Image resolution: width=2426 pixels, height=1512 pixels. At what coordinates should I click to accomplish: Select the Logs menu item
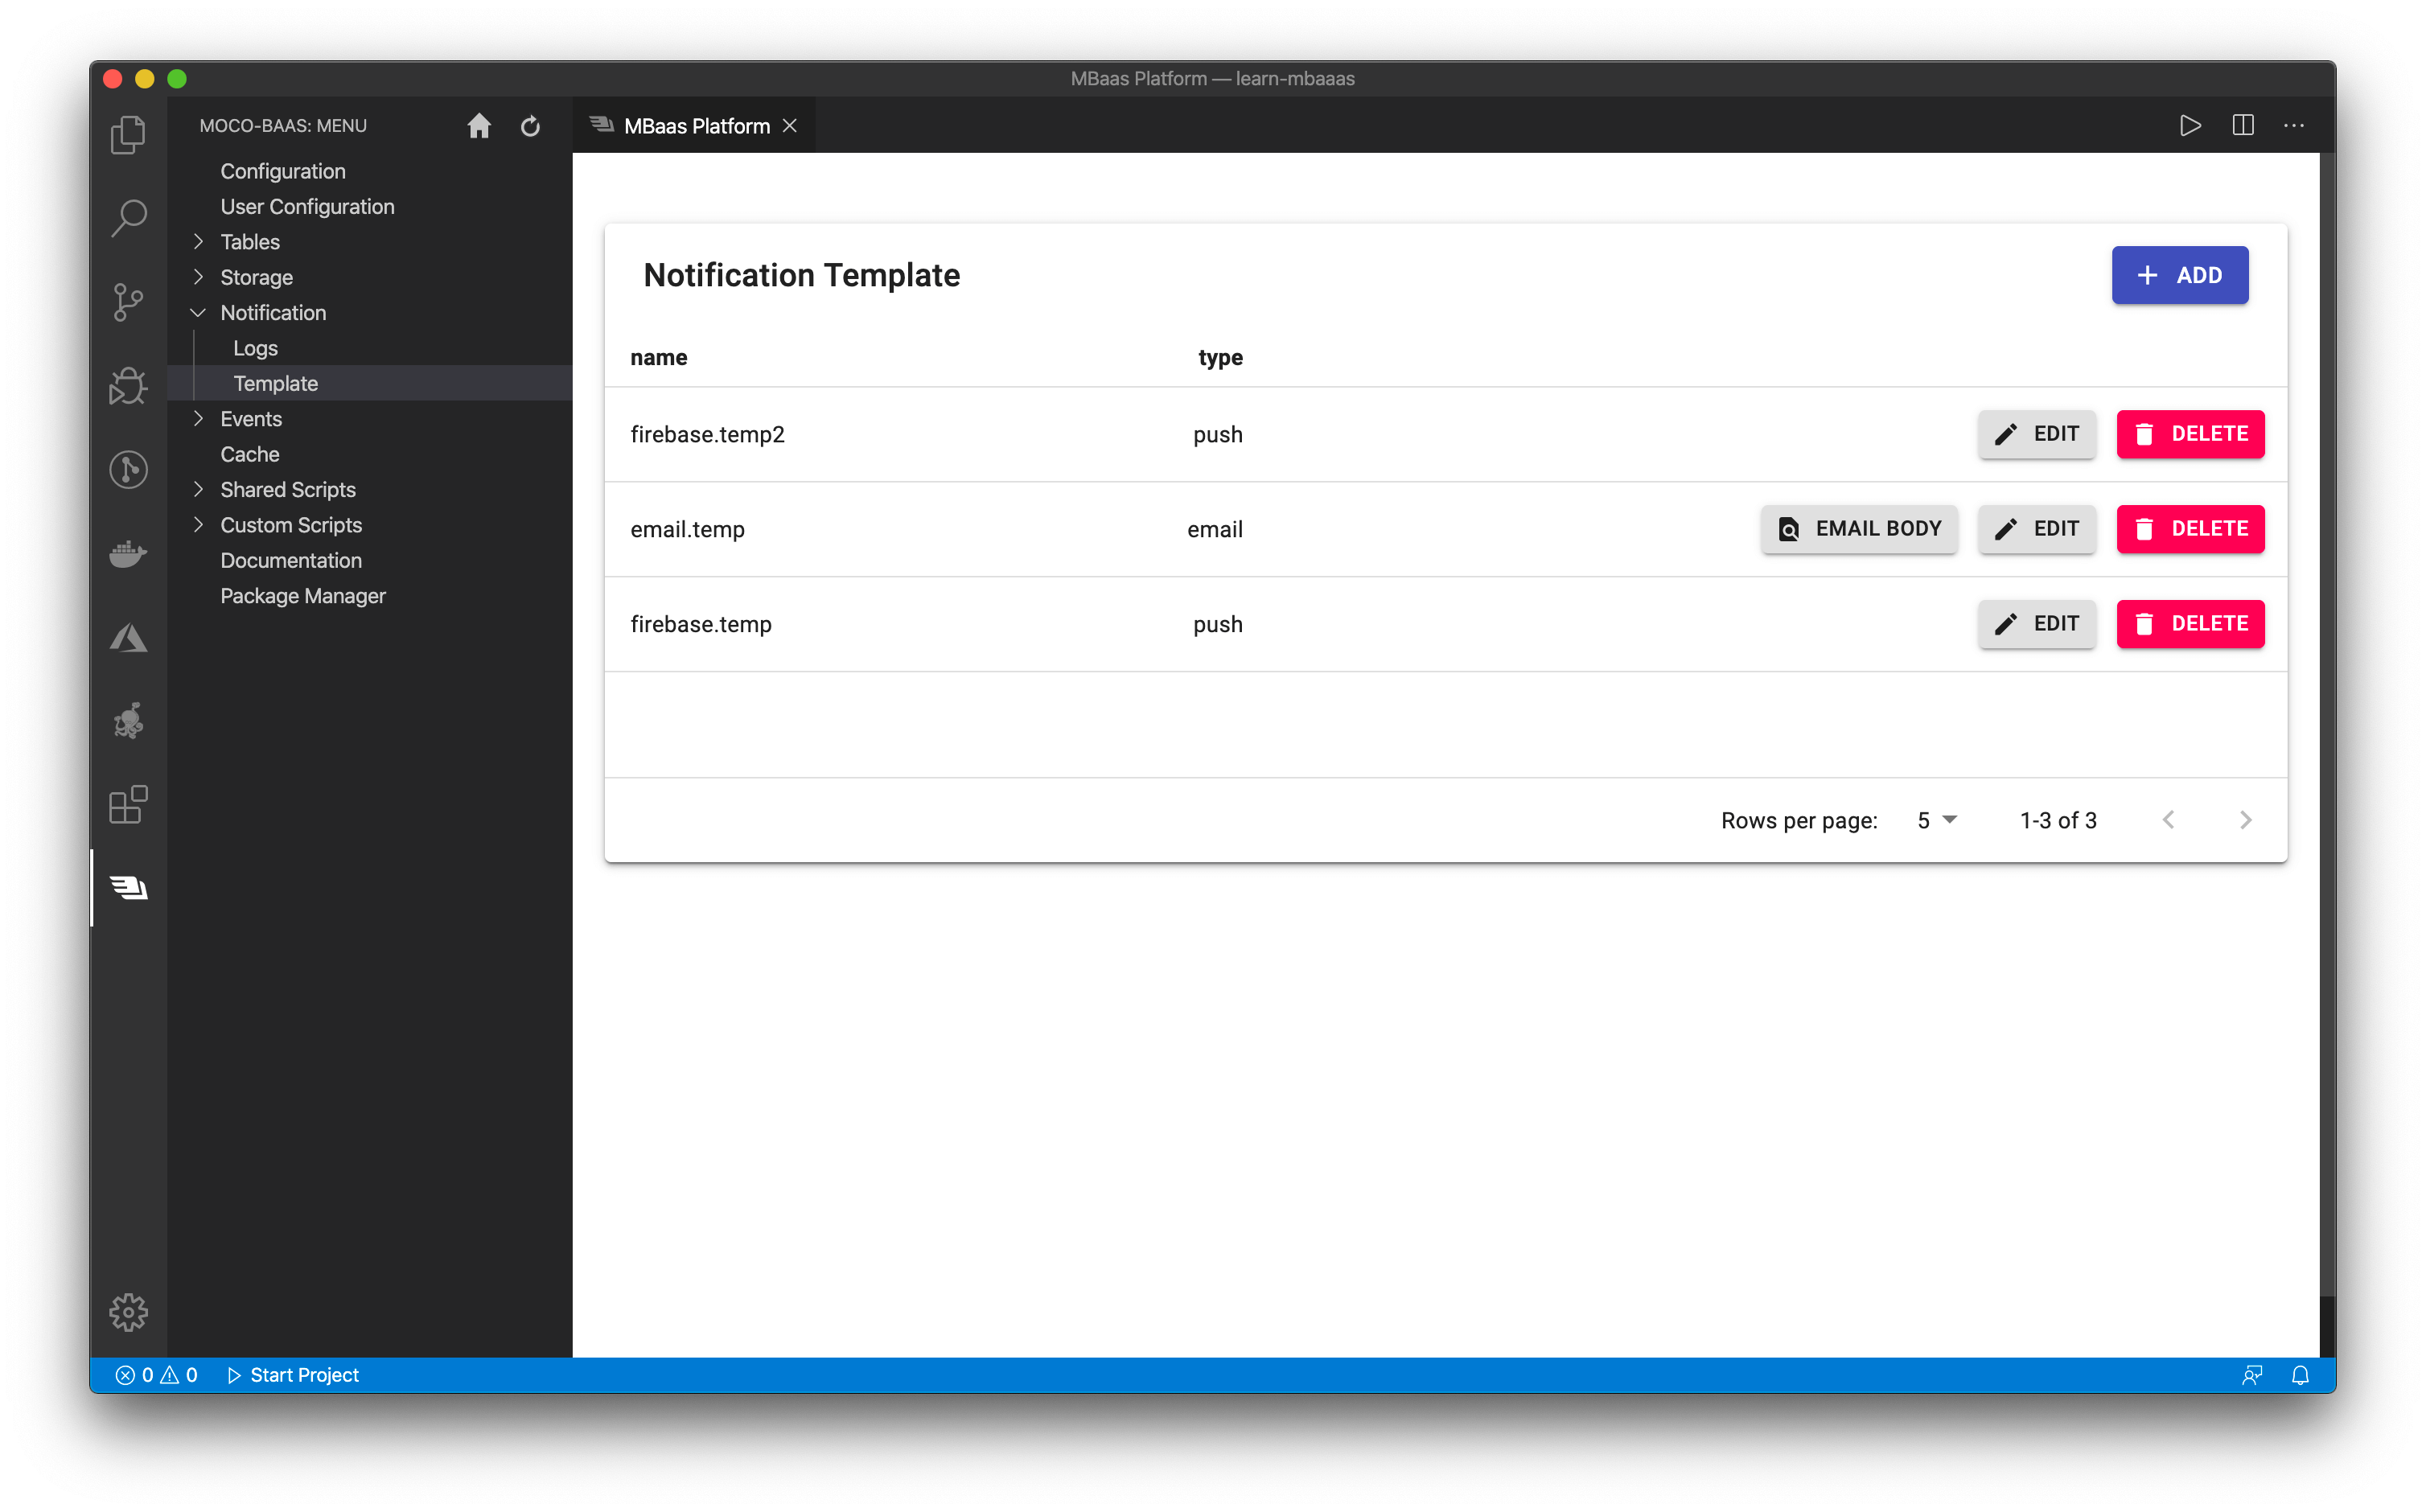pyautogui.click(x=256, y=348)
